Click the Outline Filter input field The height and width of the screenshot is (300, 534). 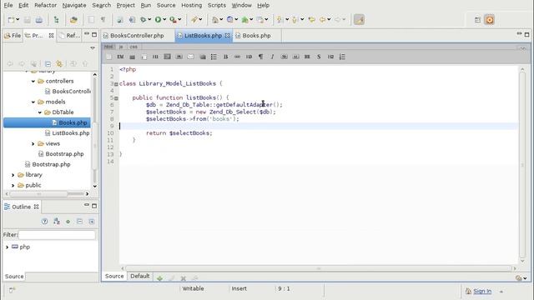point(57,235)
